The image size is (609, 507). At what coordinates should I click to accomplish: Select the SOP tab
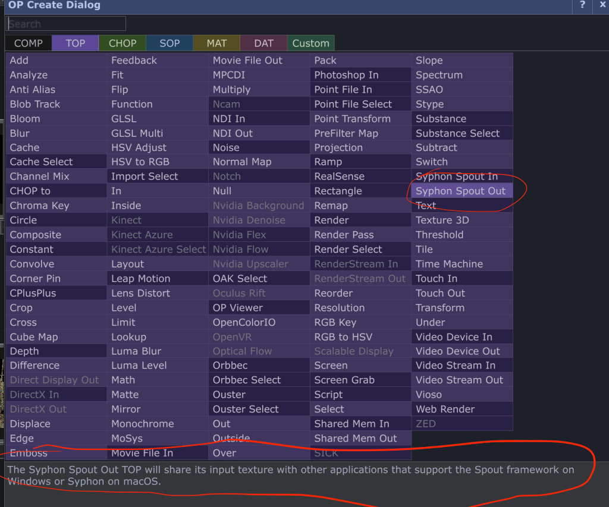click(x=169, y=43)
